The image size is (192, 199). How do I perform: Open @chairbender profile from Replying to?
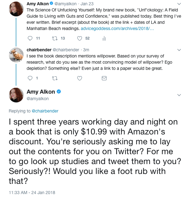click(45, 111)
